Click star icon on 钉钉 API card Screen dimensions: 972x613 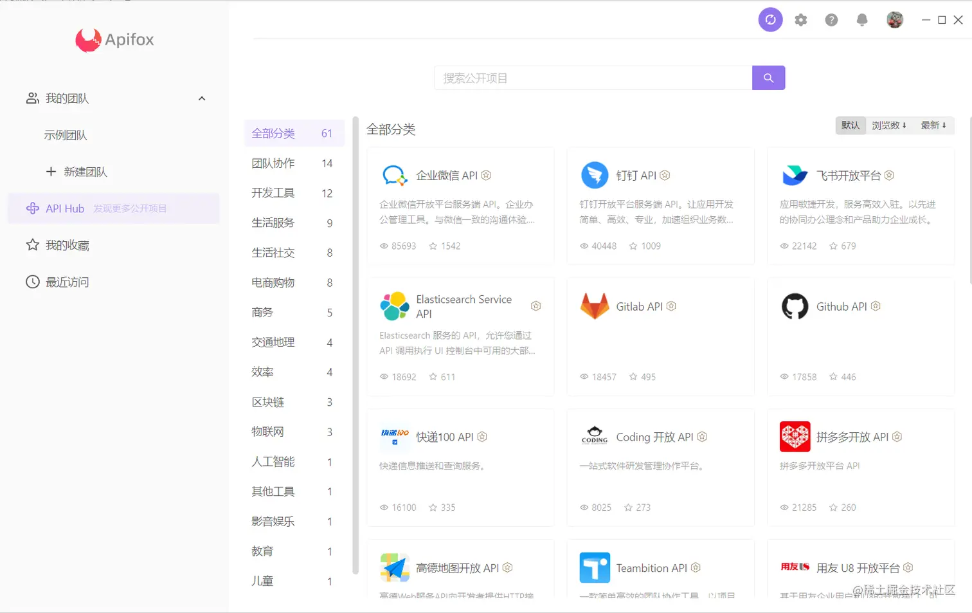pos(633,246)
